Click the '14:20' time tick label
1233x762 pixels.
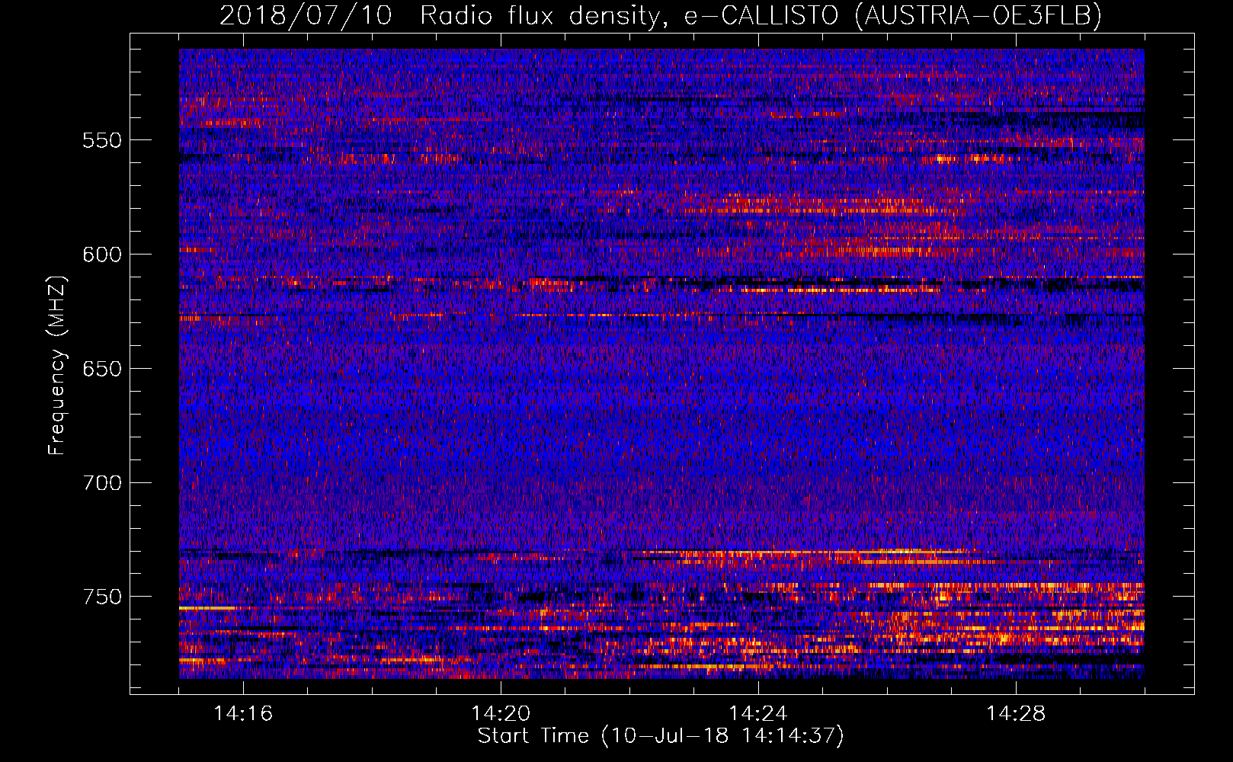tap(501, 713)
